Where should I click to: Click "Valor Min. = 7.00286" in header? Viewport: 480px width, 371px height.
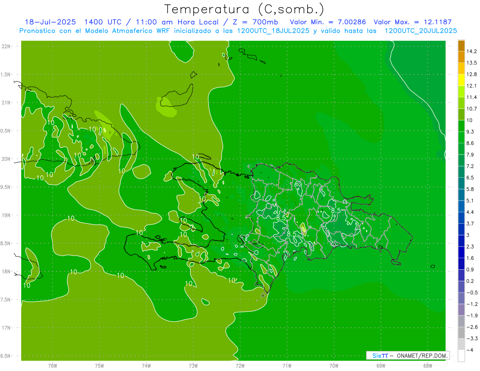pyautogui.click(x=328, y=22)
